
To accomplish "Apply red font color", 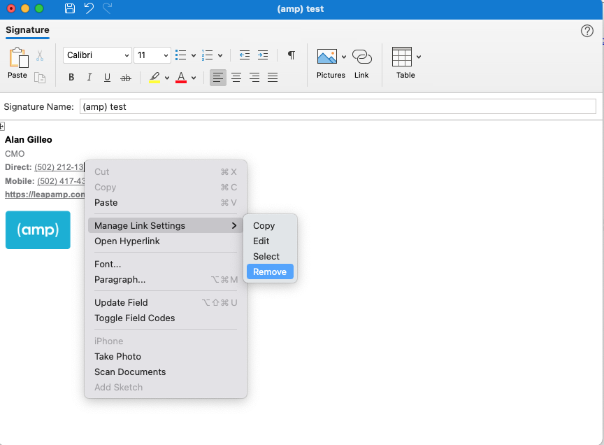I will (181, 77).
